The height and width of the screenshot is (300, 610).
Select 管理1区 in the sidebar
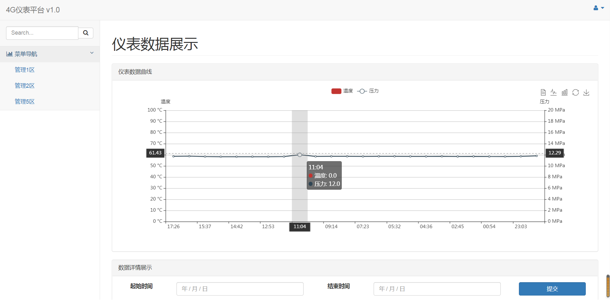point(25,70)
